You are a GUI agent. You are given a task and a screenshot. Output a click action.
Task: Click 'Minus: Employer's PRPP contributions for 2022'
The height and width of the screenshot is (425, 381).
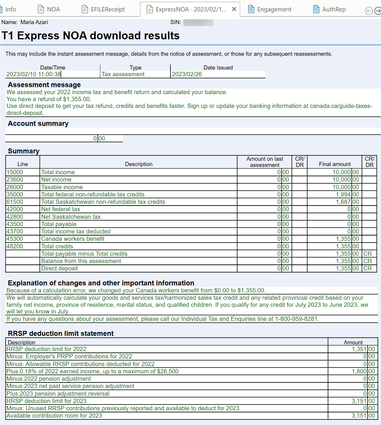pos(69,356)
